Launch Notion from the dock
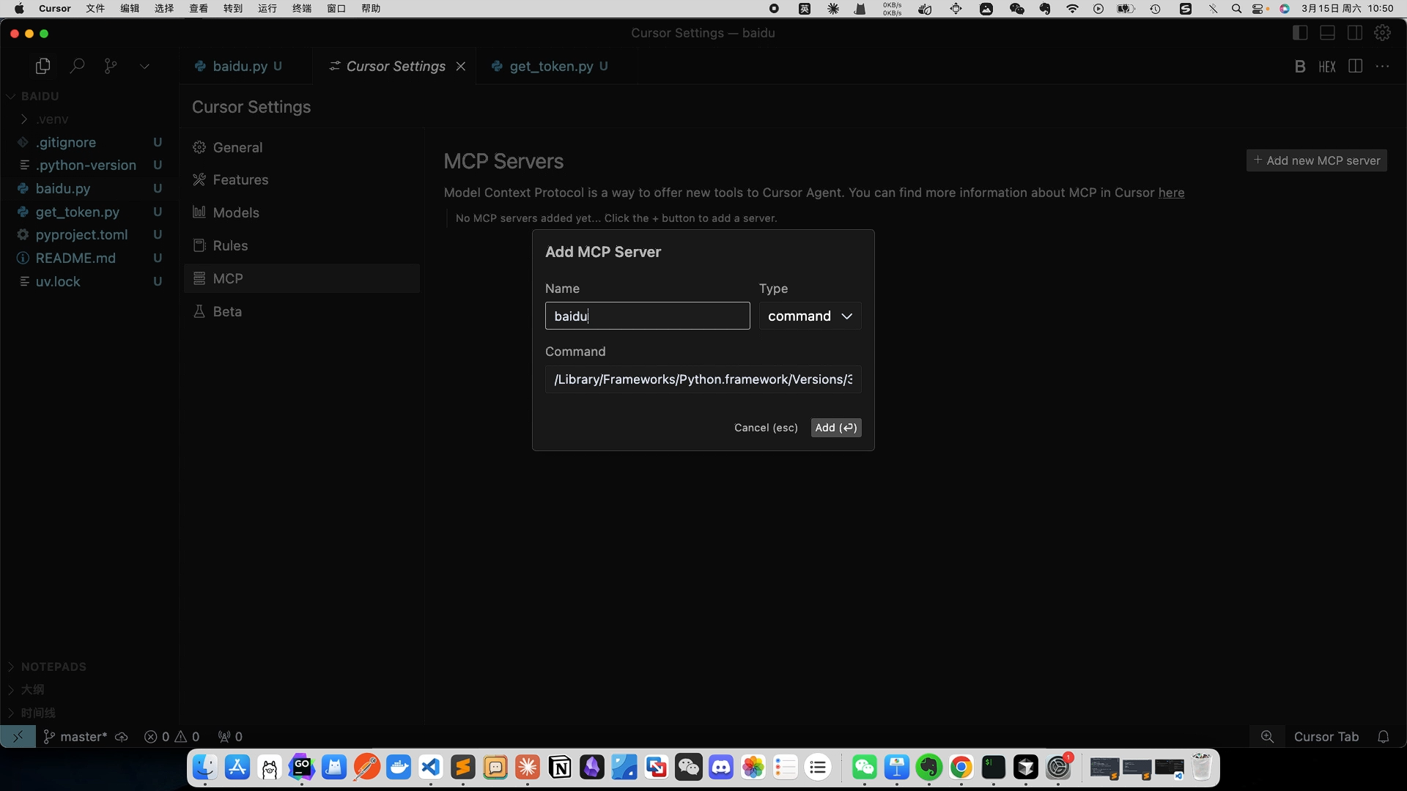1407x791 pixels. pyautogui.click(x=560, y=767)
